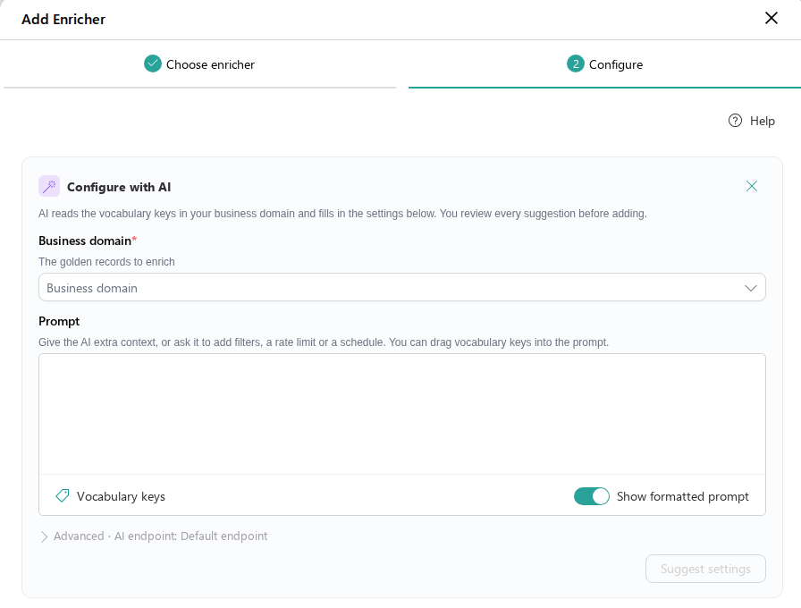Click the Suggest settings button
This screenshot has width=801, height=608.
click(x=705, y=569)
